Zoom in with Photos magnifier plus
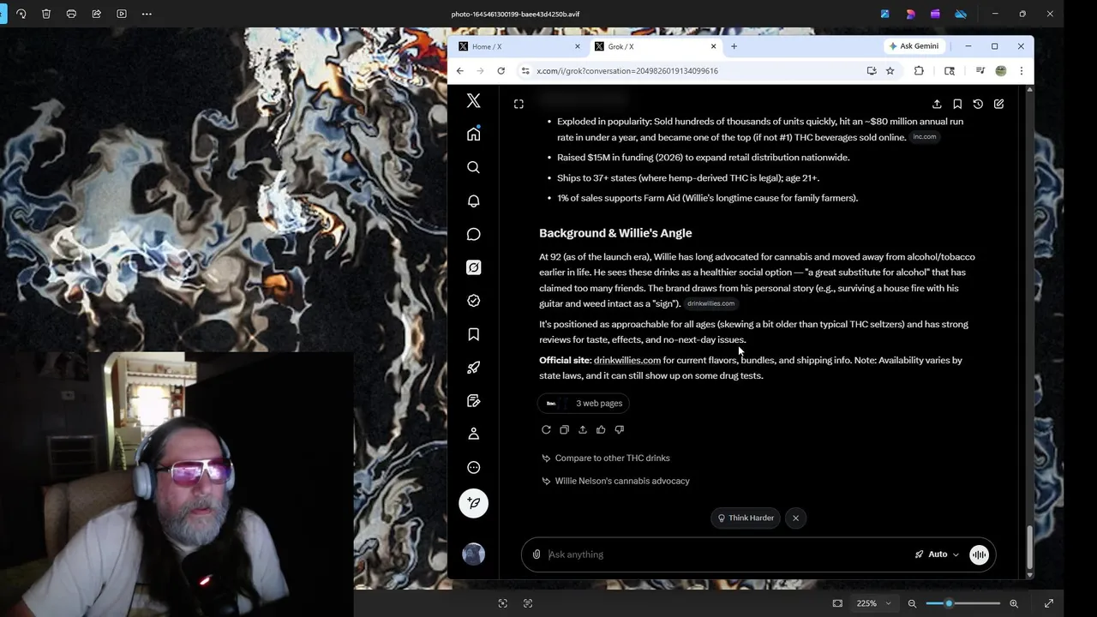This screenshot has width=1097, height=617. pyautogui.click(x=1014, y=603)
